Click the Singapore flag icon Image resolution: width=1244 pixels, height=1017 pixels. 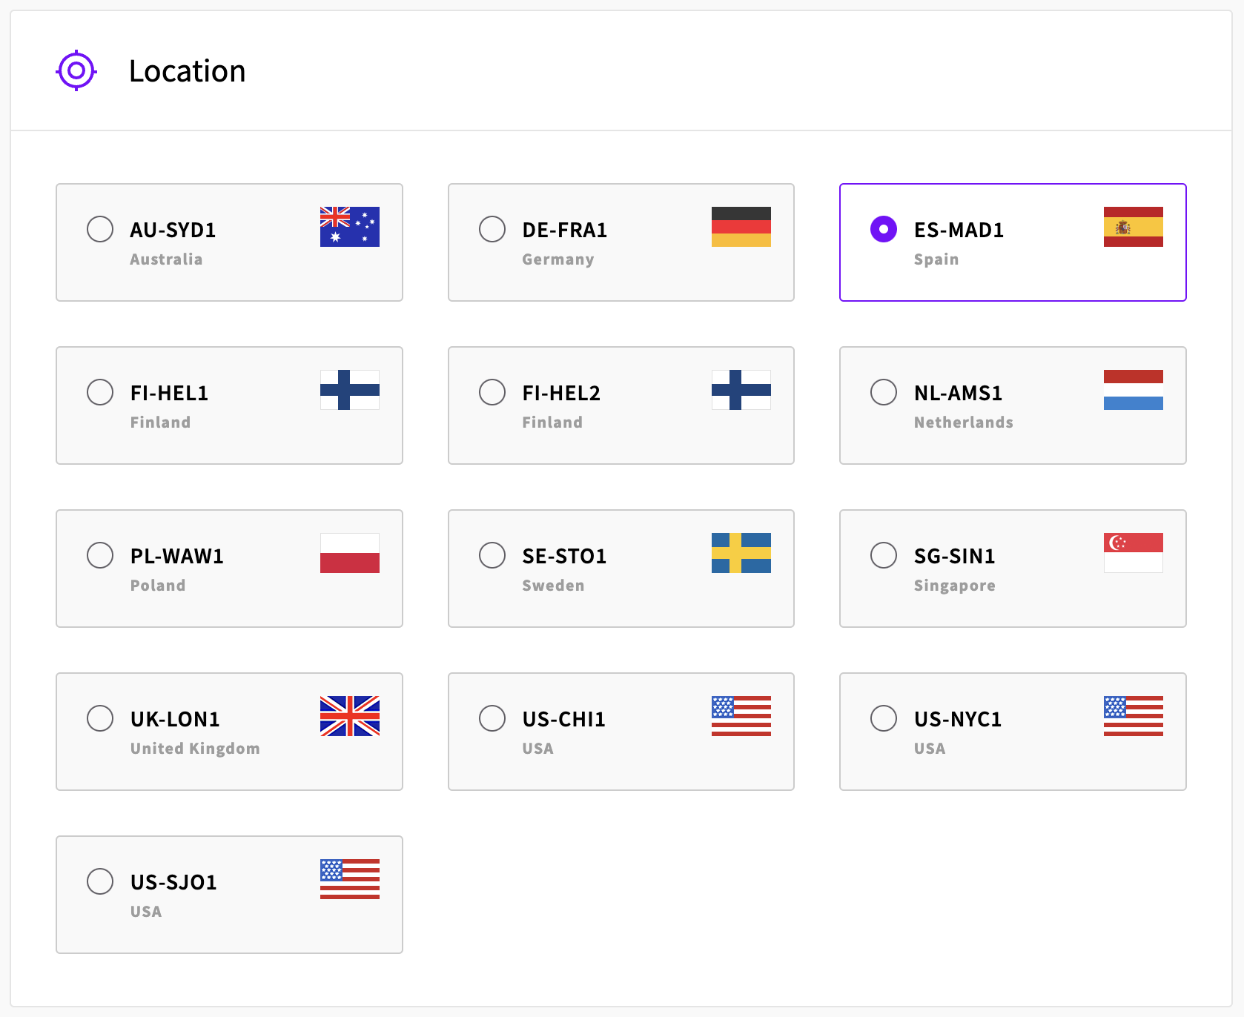pos(1134,553)
